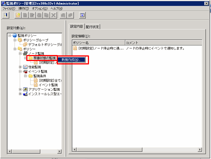Image resolution: width=211 pixels, height=159 pixels.
Task: Open the 操作(T) menu
Action: 24,9
